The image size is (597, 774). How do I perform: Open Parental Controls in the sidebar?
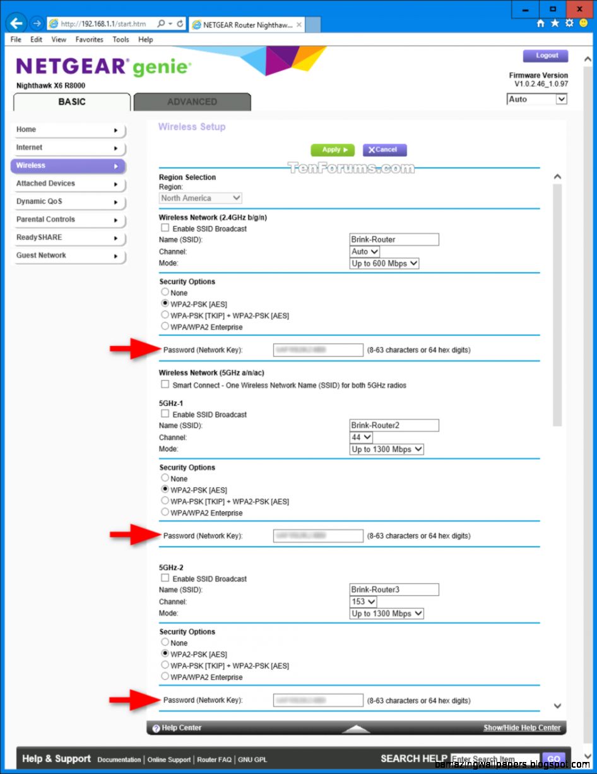point(68,220)
